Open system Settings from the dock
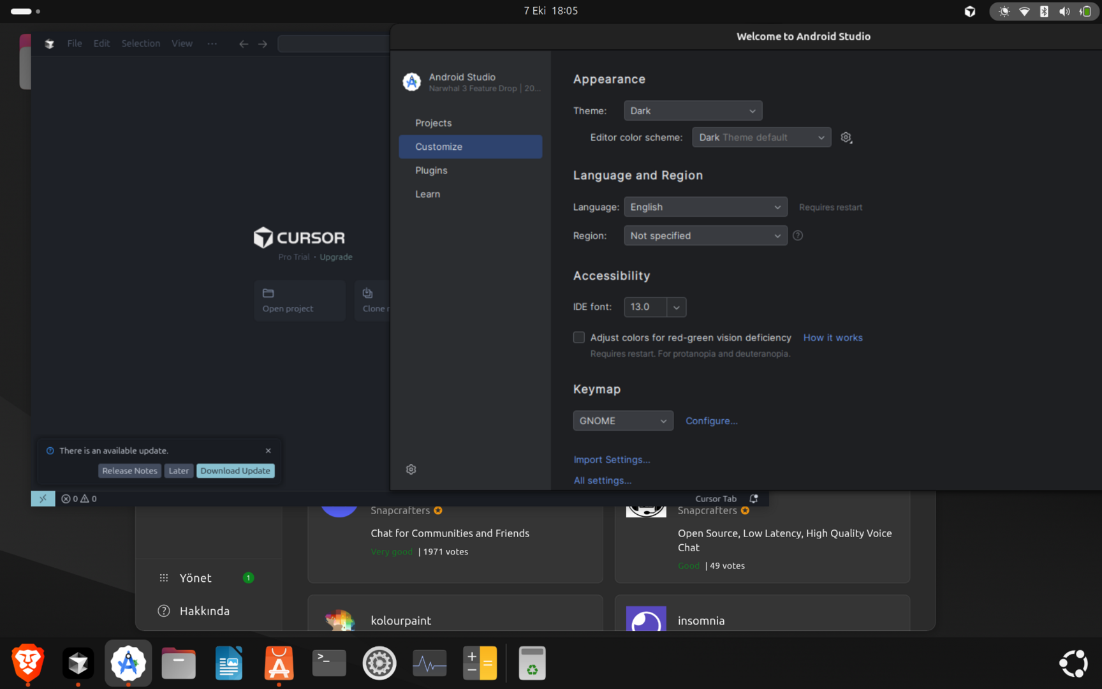Screen dimensions: 1102x689 [379, 663]
